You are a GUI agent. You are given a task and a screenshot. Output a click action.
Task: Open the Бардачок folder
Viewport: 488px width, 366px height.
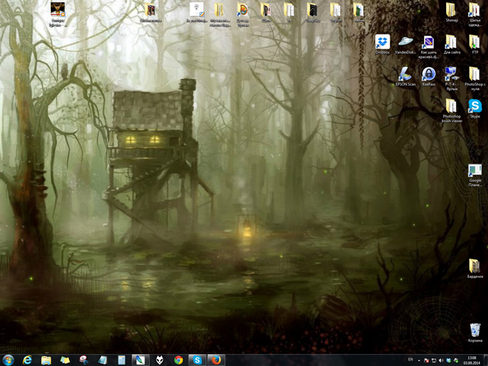[475, 268]
